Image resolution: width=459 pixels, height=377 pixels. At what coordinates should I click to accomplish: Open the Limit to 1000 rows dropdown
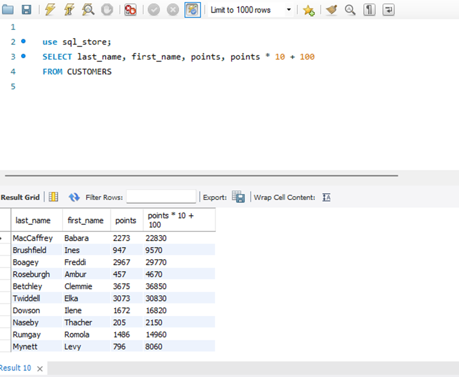coord(288,10)
